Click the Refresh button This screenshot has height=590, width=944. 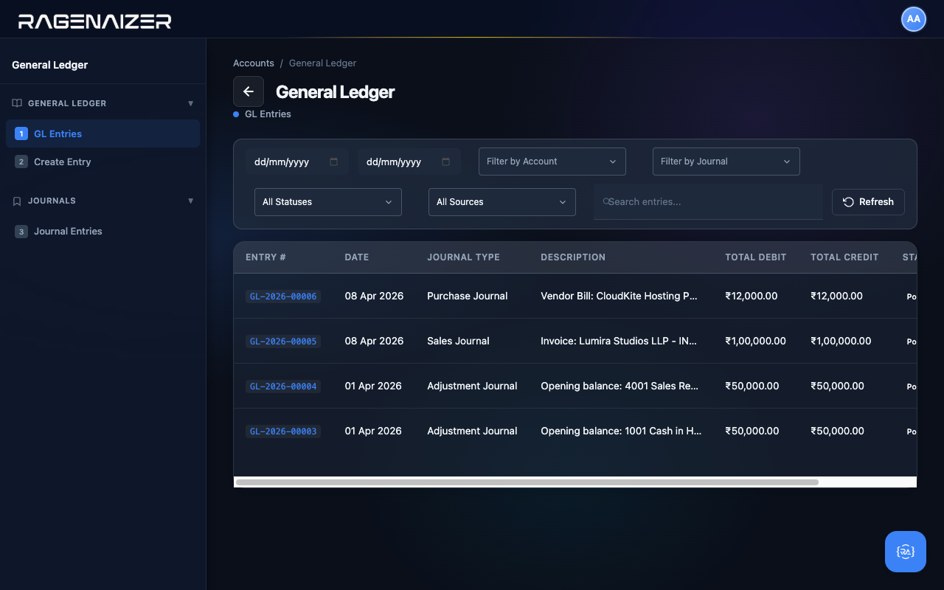point(868,202)
